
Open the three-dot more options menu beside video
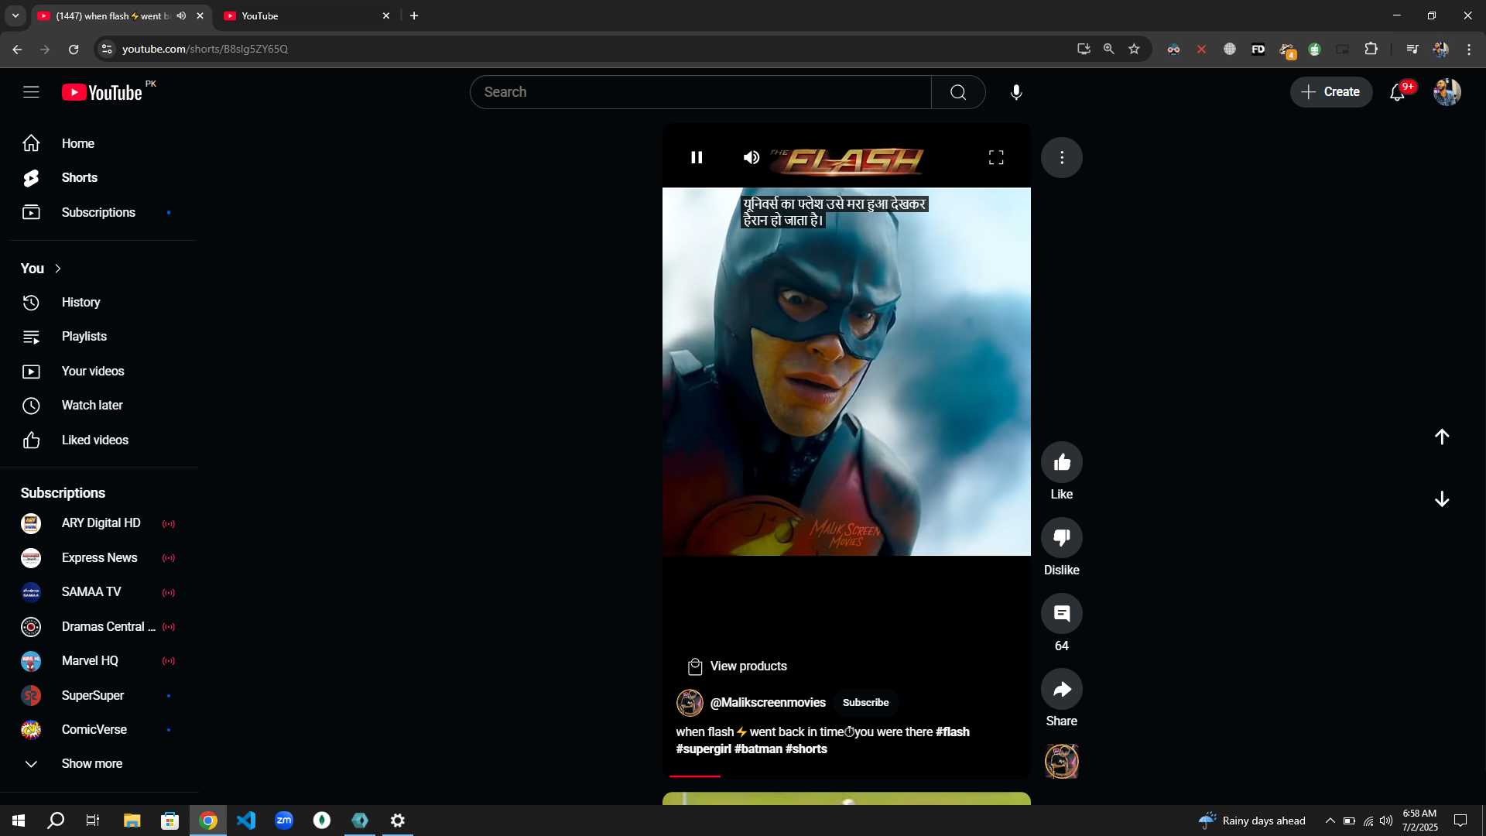click(x=1062, y=157)
